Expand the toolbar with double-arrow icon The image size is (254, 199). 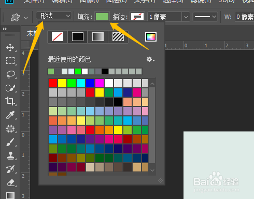5,29
